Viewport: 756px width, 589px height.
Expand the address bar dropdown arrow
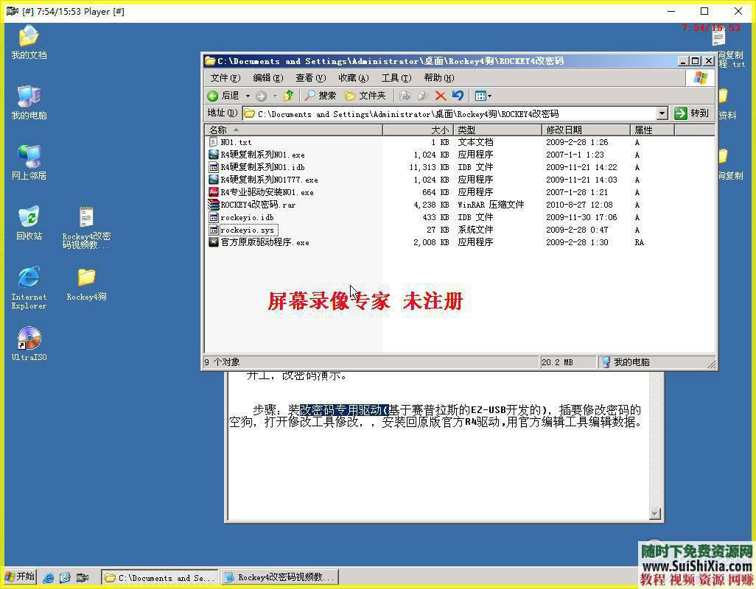point(662,113)
